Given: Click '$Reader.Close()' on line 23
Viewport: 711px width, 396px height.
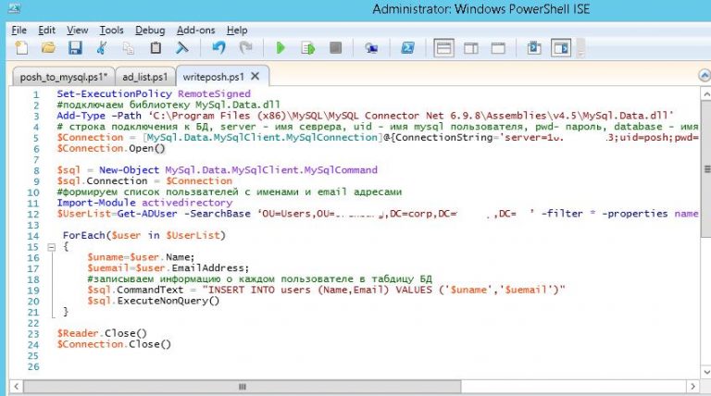Looking at the screenshot, I should point(102,333).
